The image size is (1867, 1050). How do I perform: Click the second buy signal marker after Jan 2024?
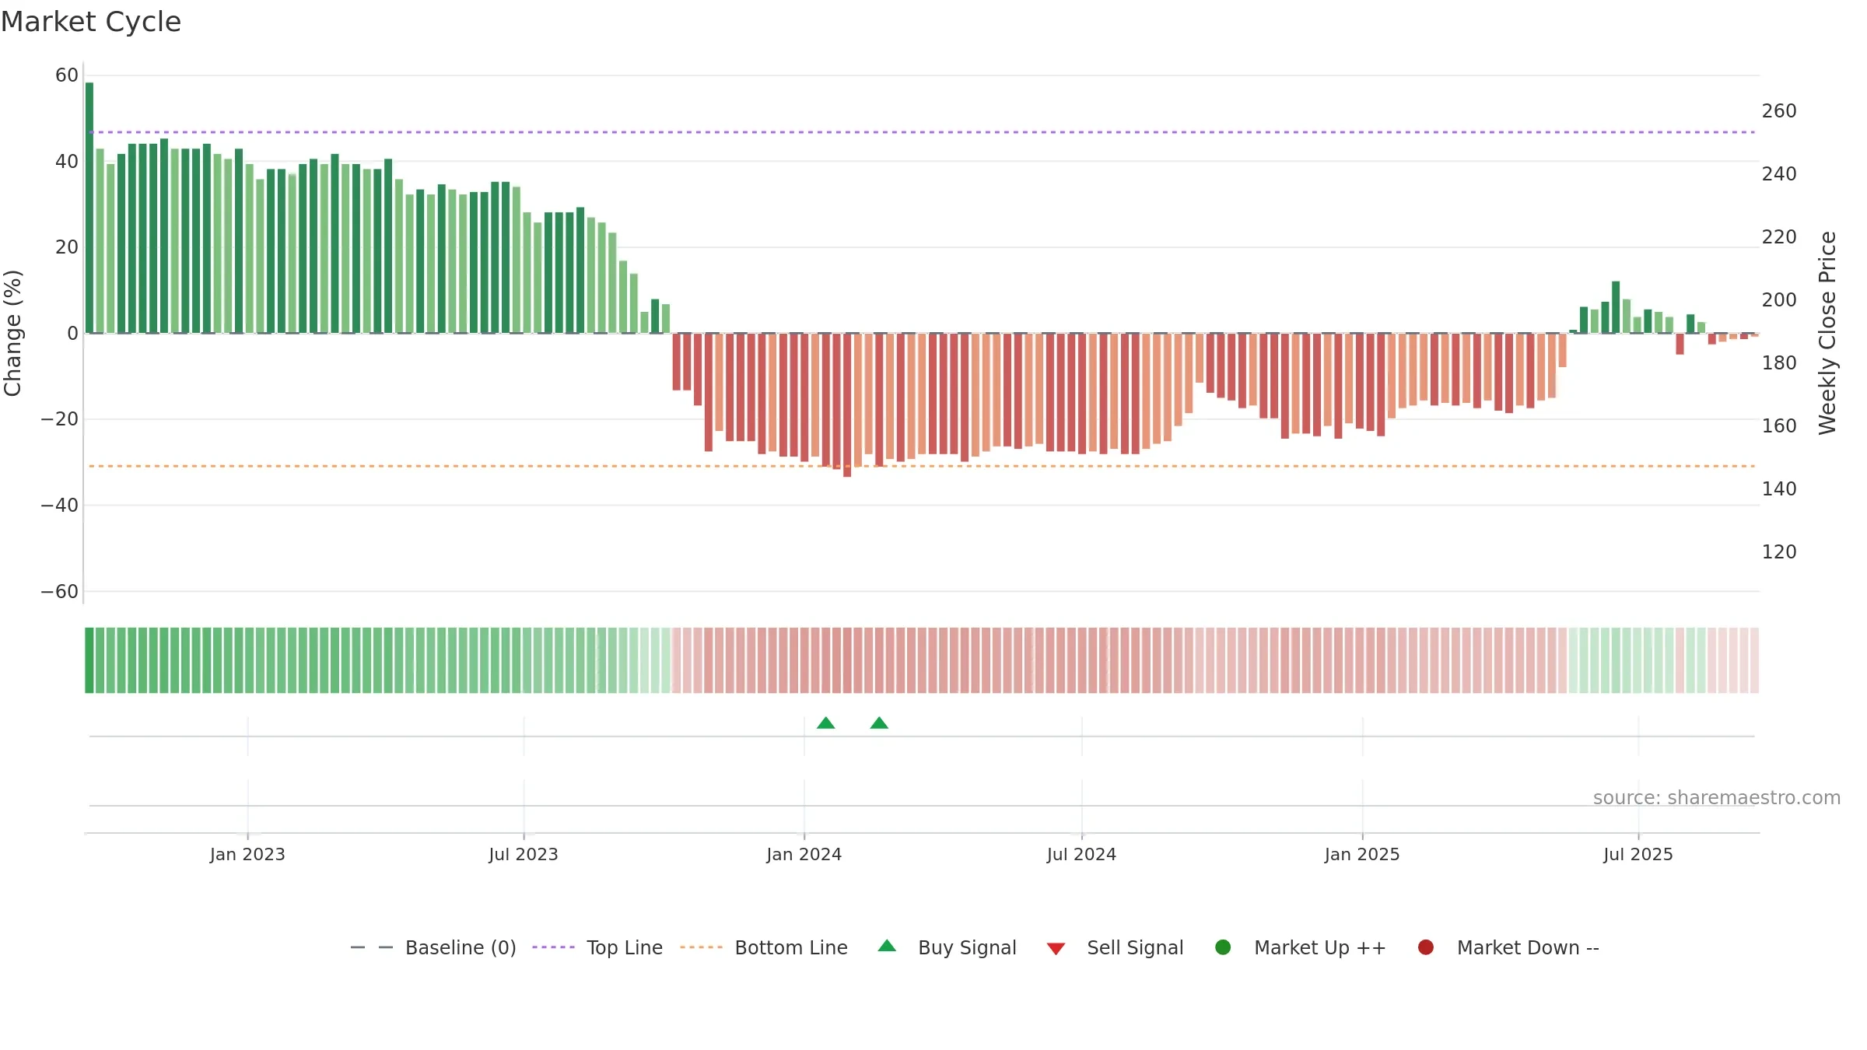click(879, 723)
